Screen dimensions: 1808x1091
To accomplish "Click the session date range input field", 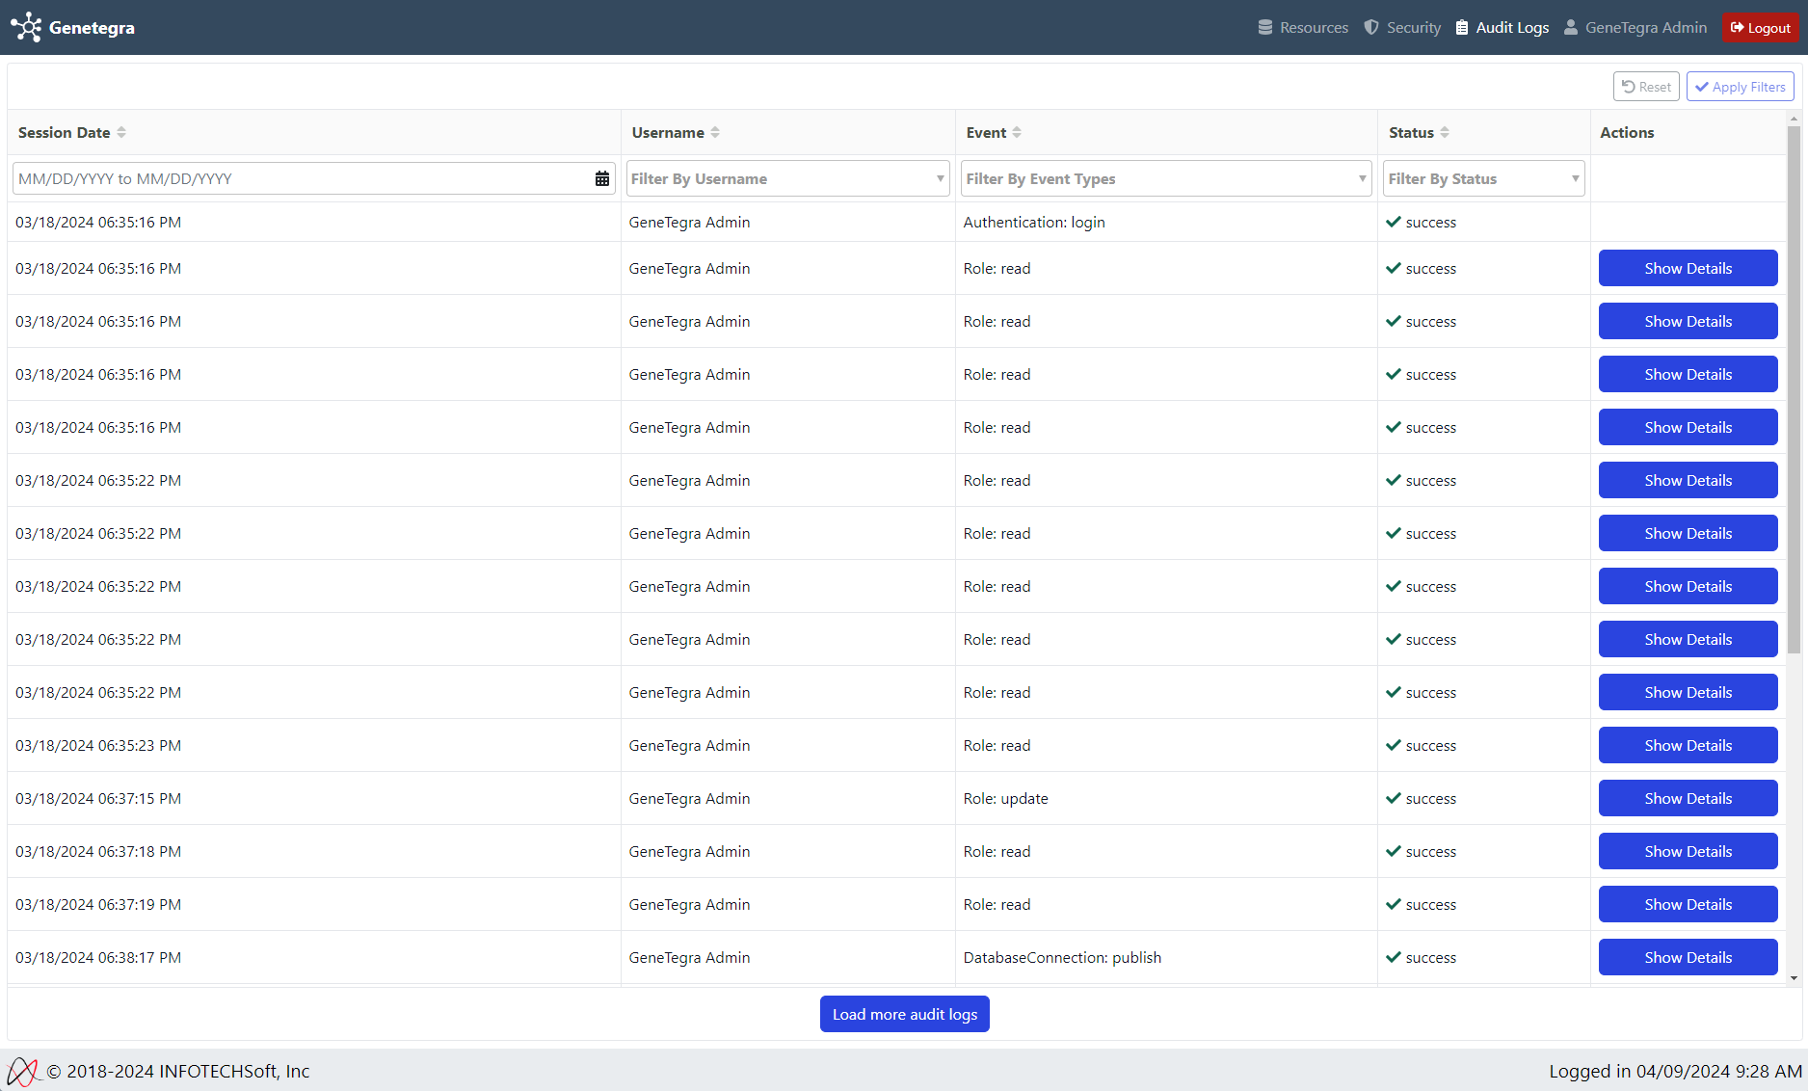I will [301, 178].
